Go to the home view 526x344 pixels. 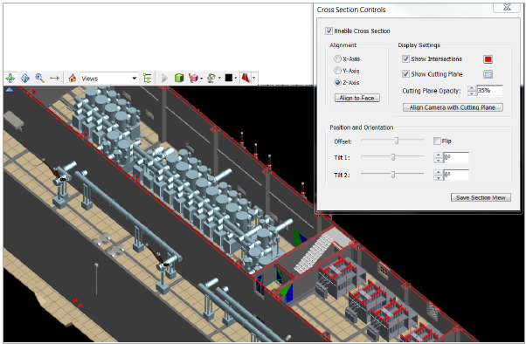(73, 78)
